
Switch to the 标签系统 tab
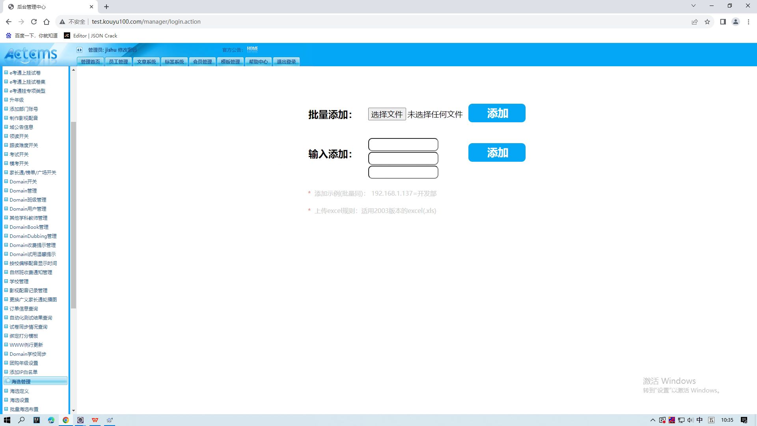pyautogui.click(x=174, y=62)
